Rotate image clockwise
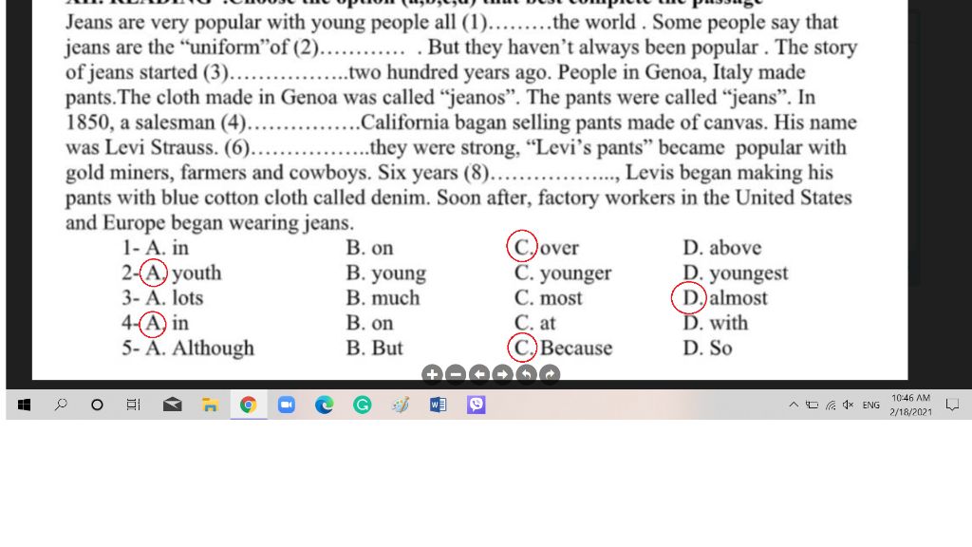 (x=550, y=374)
